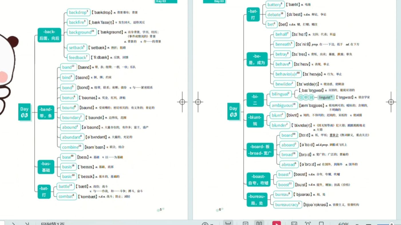Click the word behave
Viewport: 401px width, 225px height.
coord(283,64)
